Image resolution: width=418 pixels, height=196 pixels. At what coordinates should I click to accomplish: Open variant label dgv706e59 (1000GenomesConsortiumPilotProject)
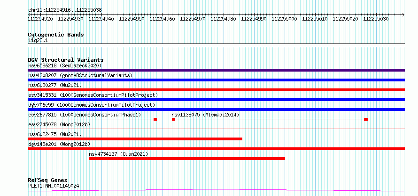pos(92,105)
